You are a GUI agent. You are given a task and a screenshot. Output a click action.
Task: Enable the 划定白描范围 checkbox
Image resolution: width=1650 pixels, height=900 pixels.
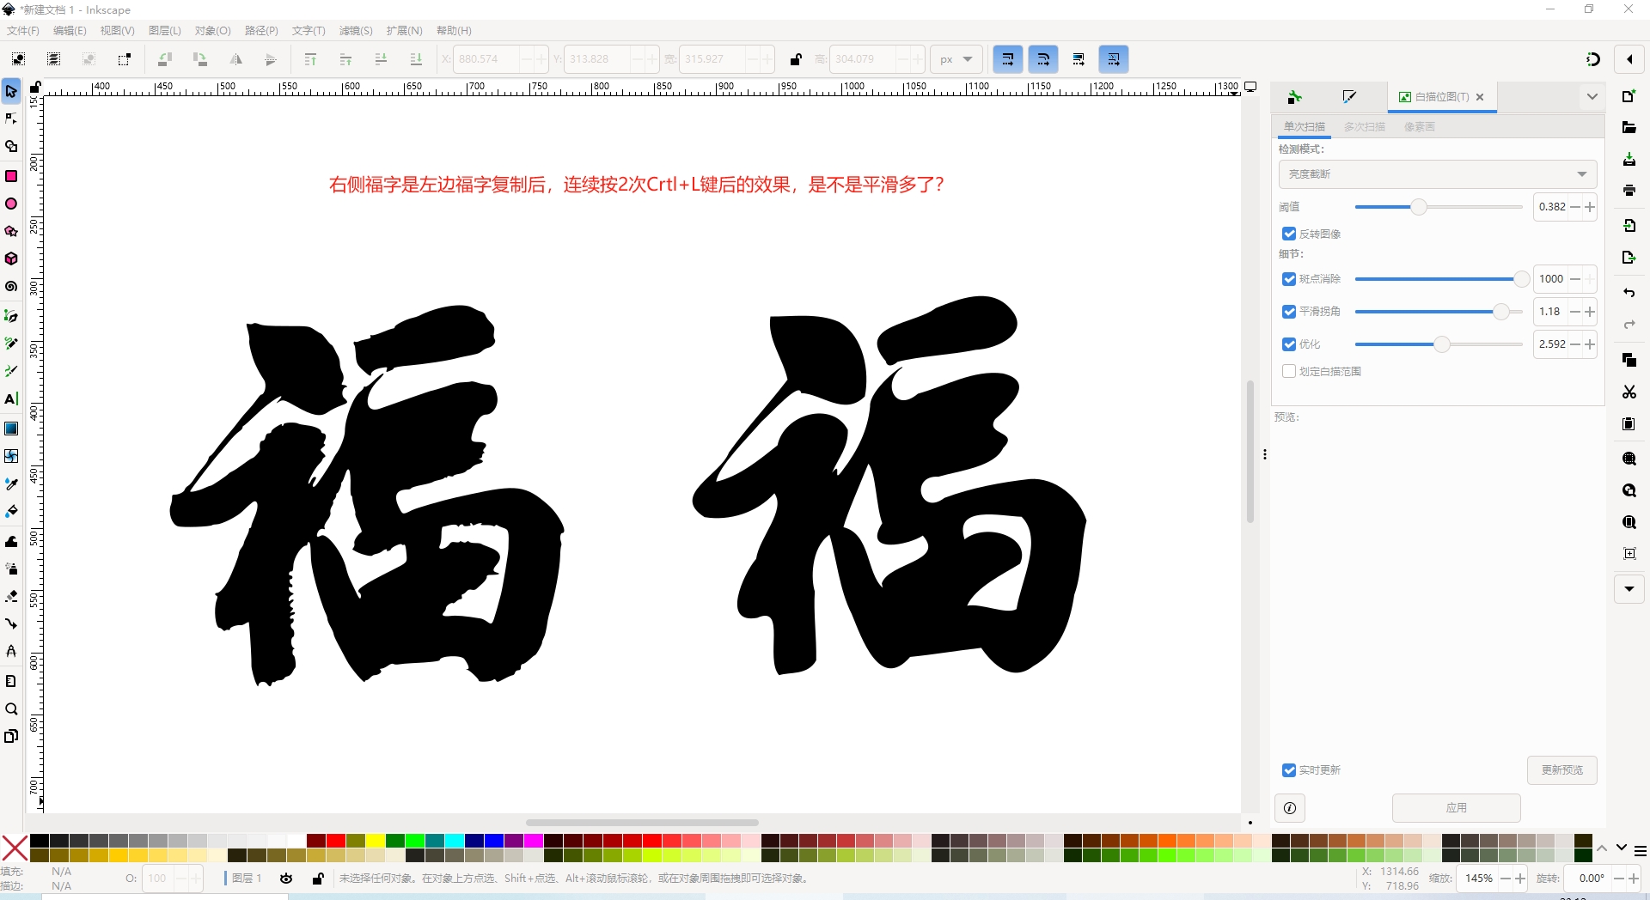tap(1289, 371)
